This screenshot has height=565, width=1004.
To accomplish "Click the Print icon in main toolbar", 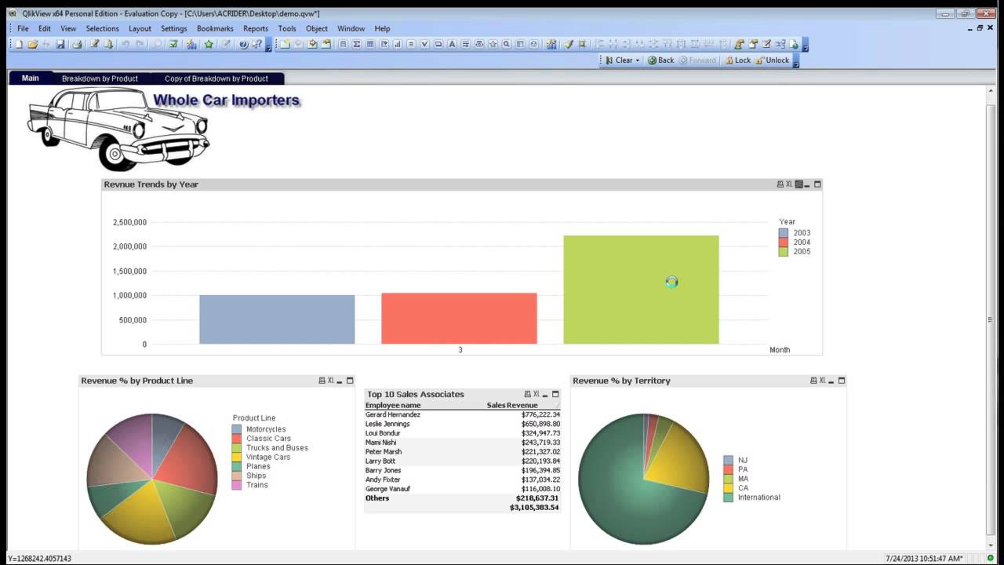I will 77,44.
